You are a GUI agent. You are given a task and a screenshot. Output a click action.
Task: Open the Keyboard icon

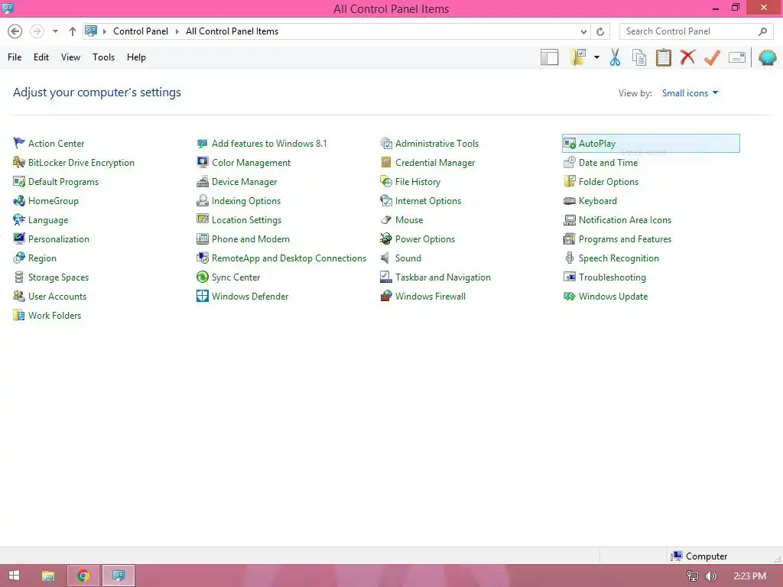(569, 201)
